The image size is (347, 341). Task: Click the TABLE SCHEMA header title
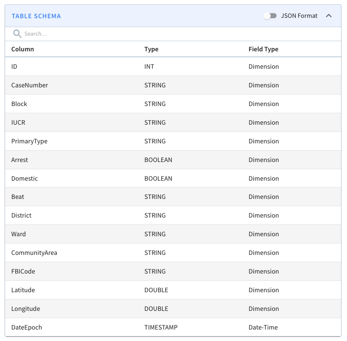point(36,16)
